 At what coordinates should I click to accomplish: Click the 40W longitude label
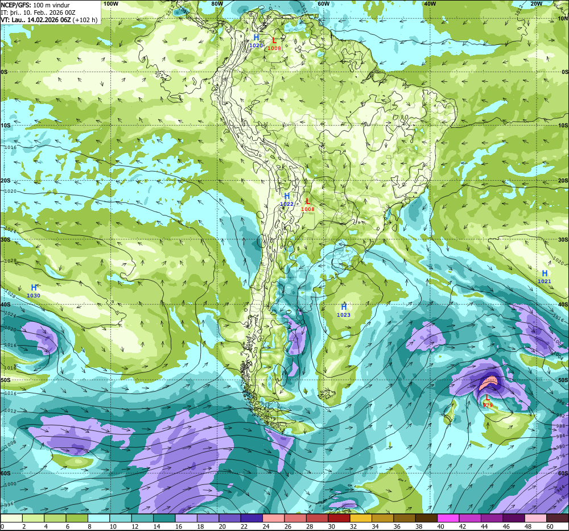point(430,3)
